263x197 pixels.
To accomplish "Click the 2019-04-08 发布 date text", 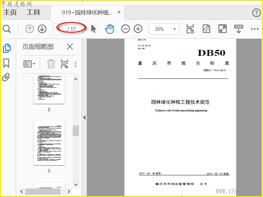I will click(150, 173).
